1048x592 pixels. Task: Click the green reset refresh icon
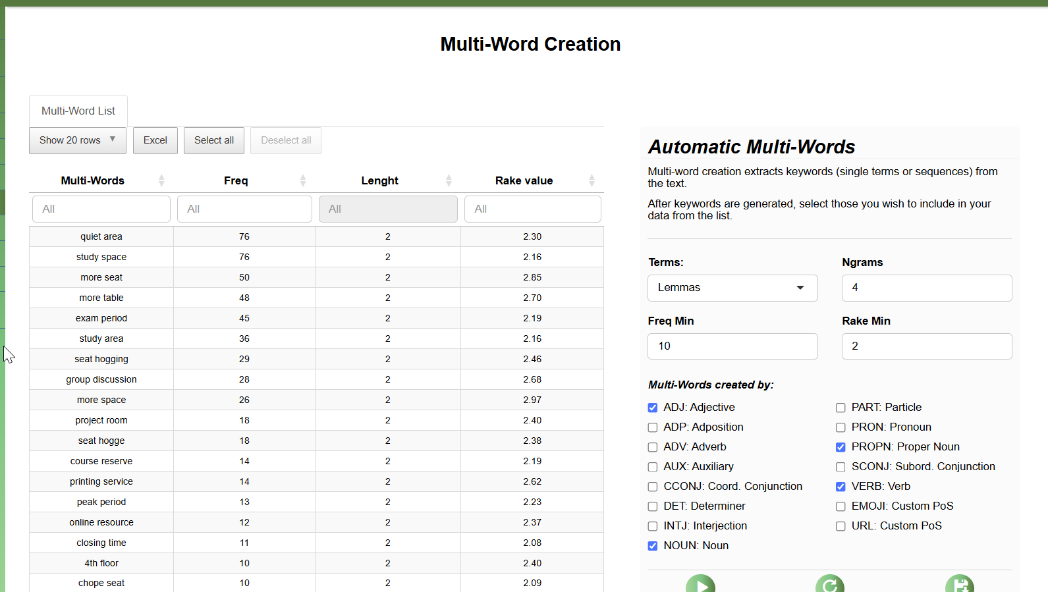(830, 585)
